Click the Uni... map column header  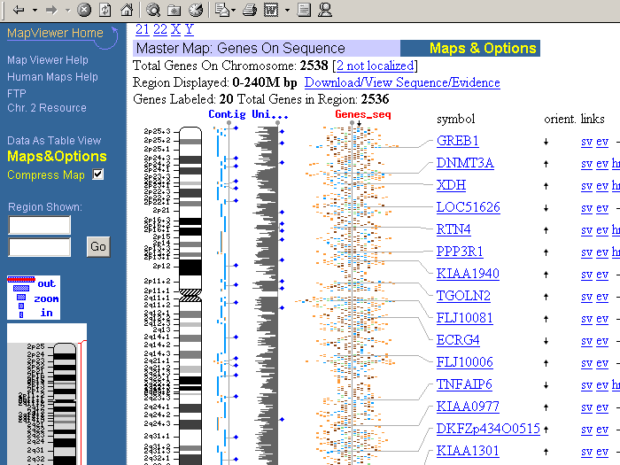coord(270,114)
